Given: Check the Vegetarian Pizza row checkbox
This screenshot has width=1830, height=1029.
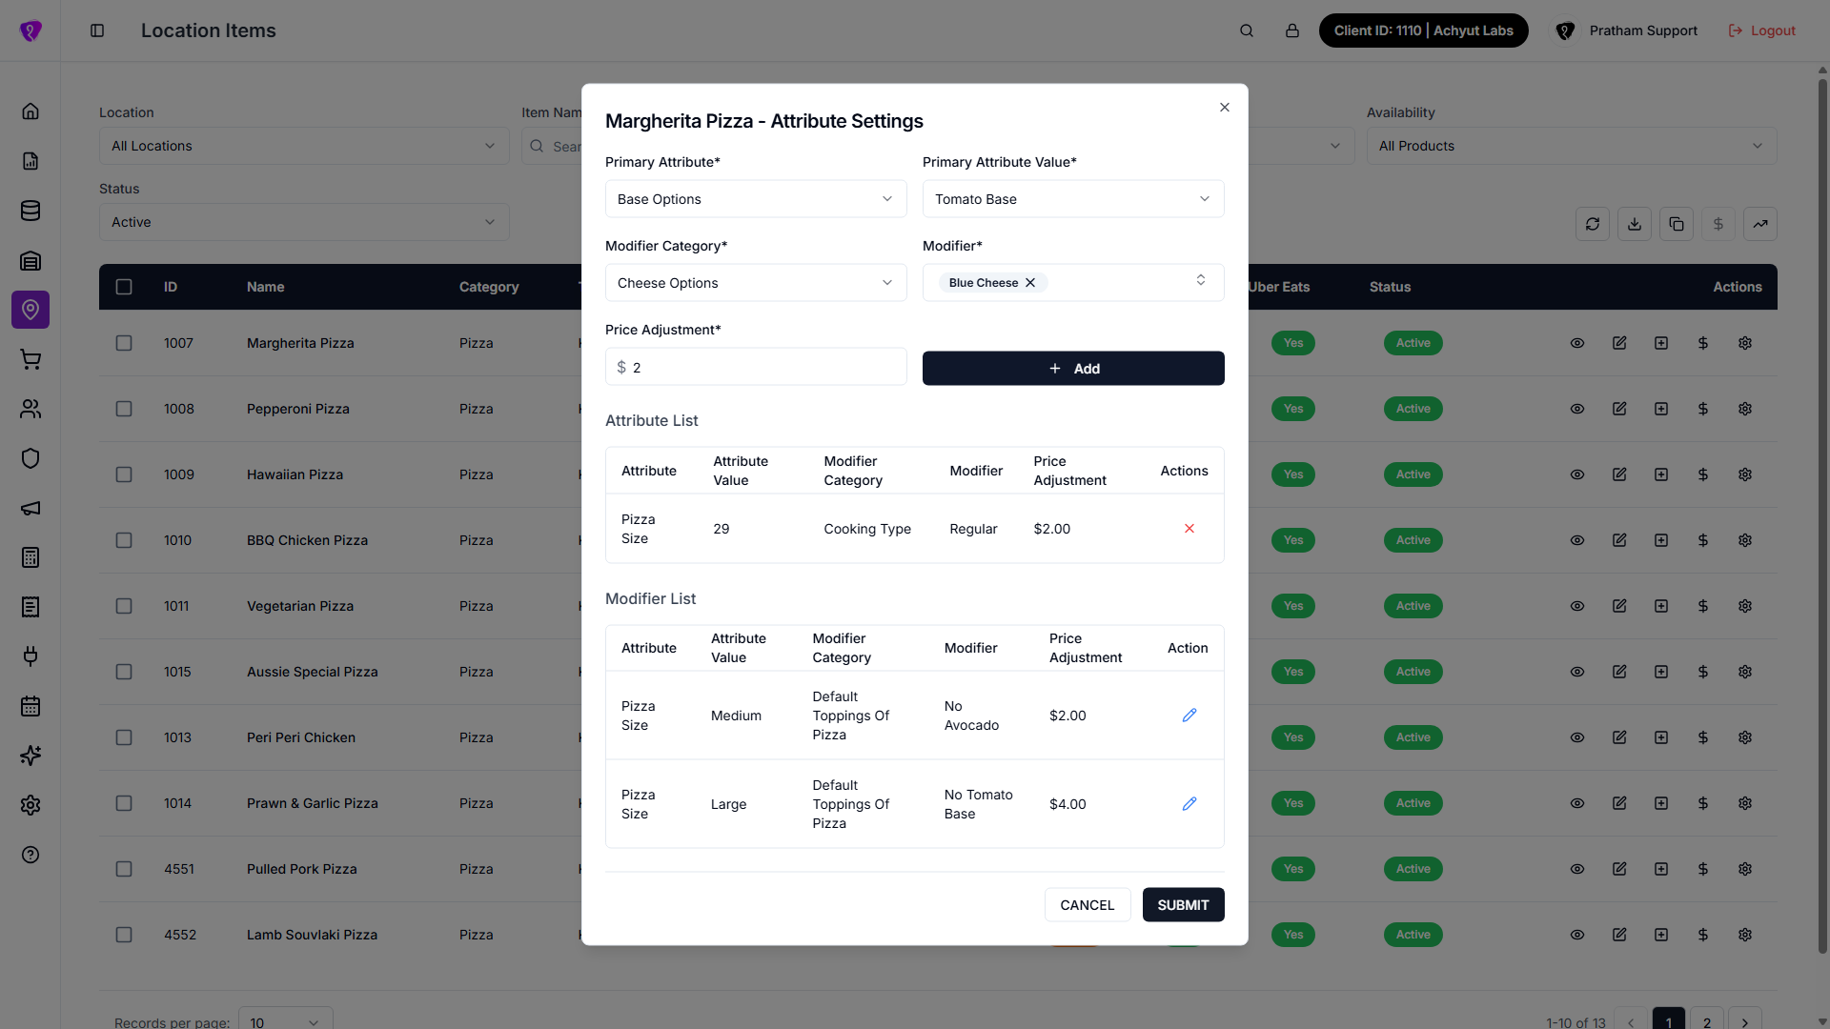Looking at the screenshot, I should (124, 606).
